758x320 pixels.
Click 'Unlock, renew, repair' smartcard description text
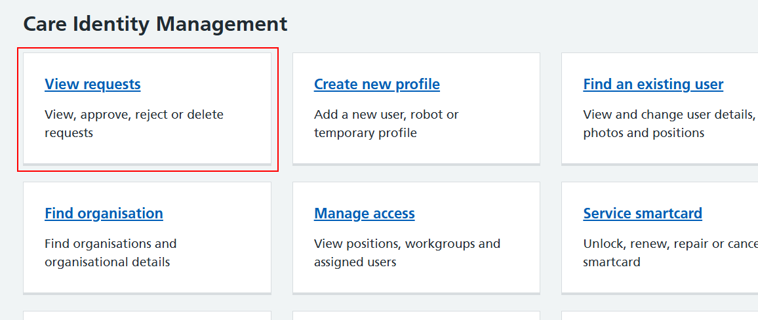click(x=670, y=253)
